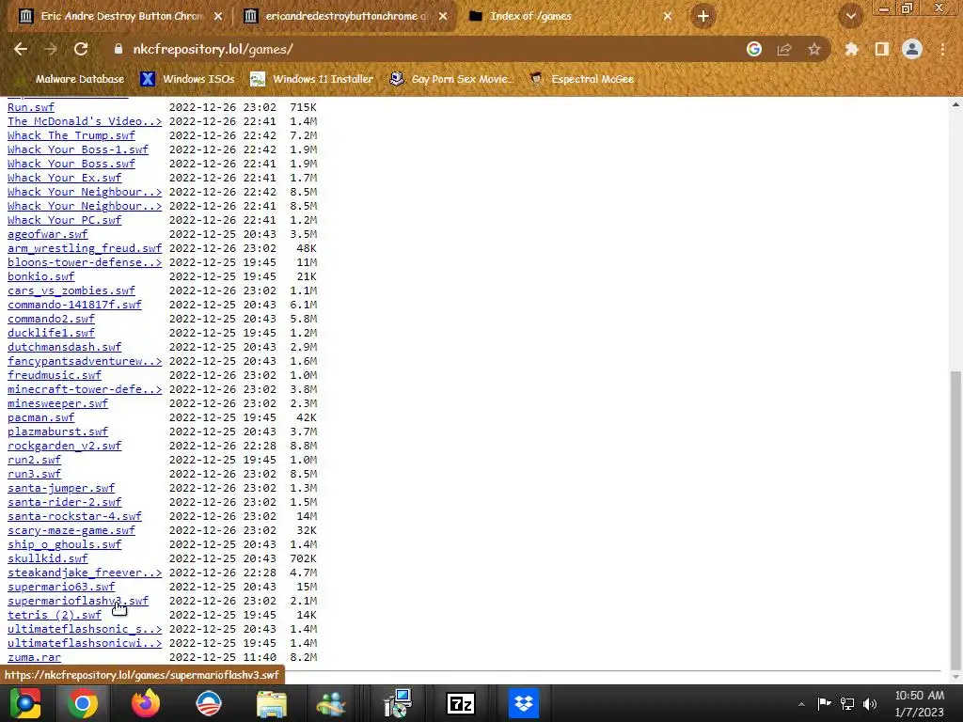Open arm_wrestling_freud.swf link
Image resolution: width=963 pixels, height=722 pixels.
coord(85,248)
